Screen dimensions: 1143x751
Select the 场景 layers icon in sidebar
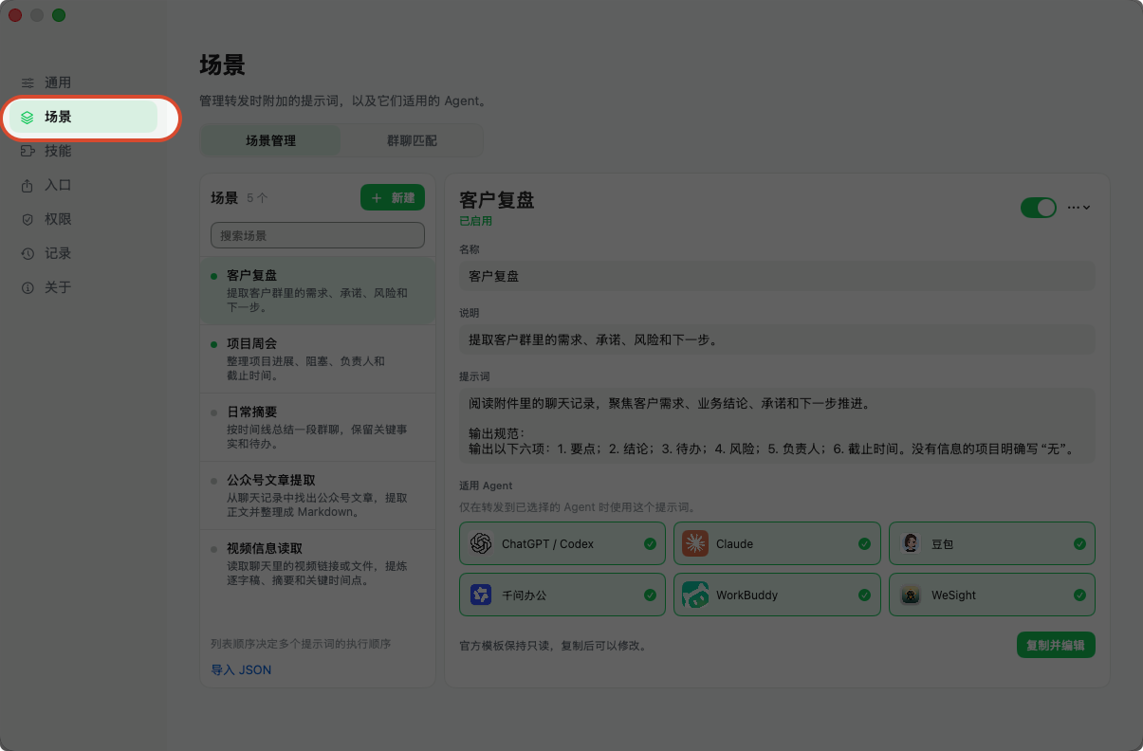pyautogui.click(x=28, y=118)
